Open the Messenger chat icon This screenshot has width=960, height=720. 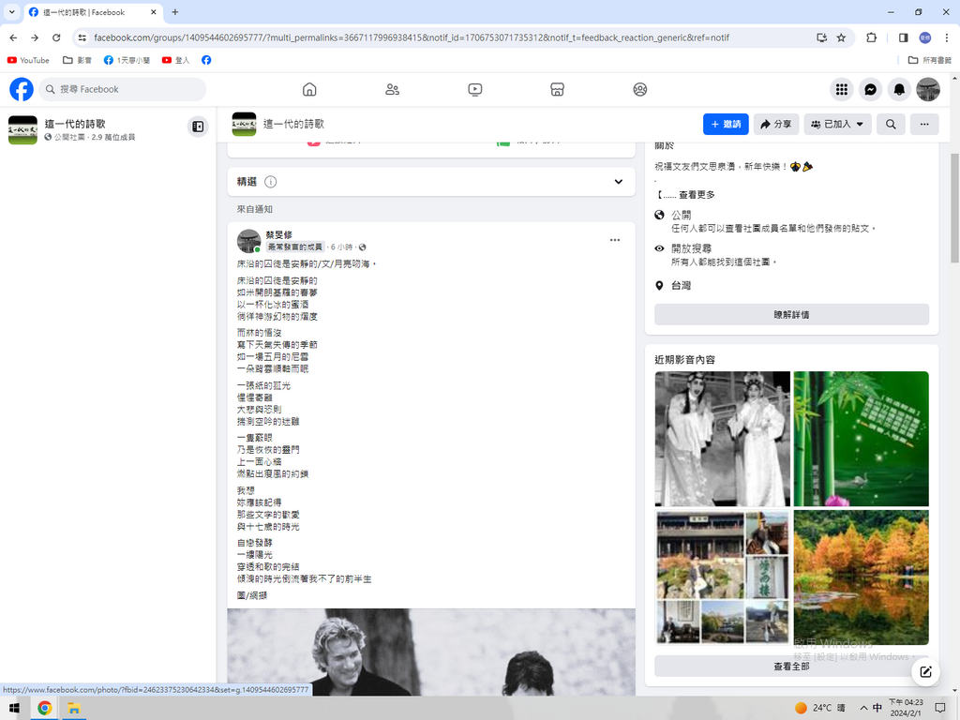(871, 89)
